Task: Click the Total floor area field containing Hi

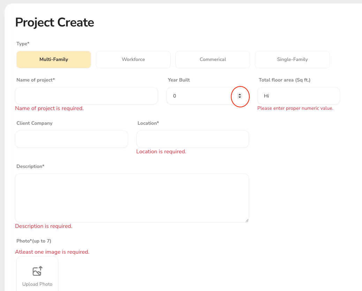Action: 299,96
